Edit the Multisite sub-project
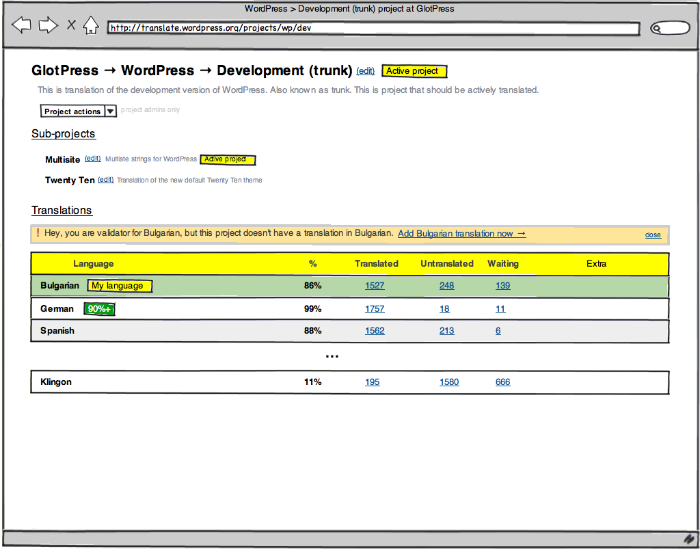 (92, 159)
